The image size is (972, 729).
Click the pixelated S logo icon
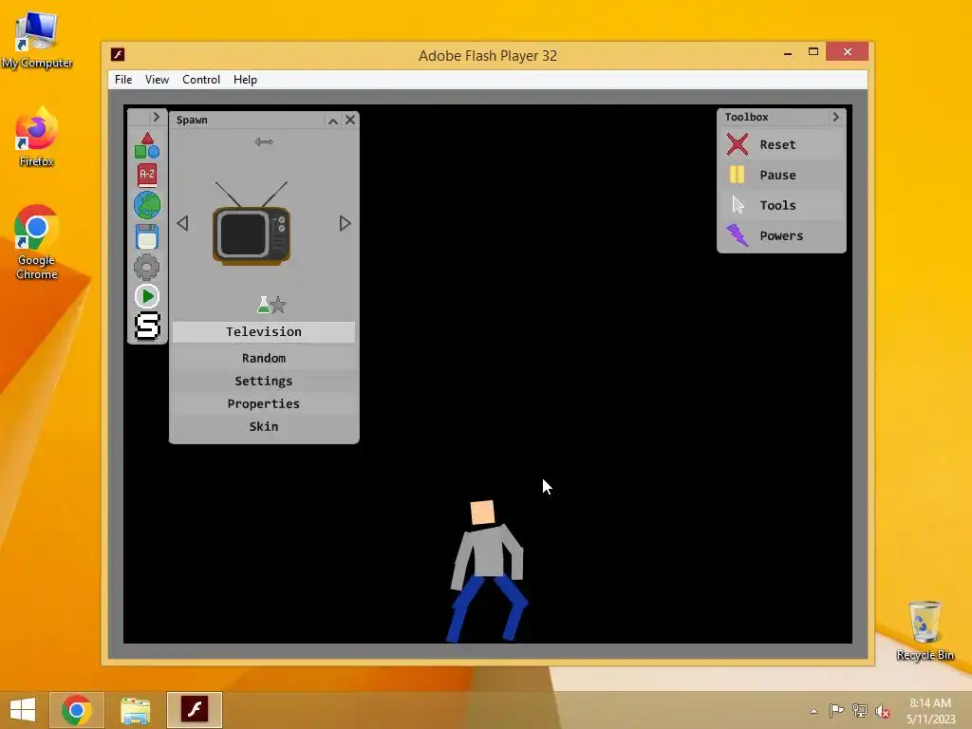tap(147, 327)
